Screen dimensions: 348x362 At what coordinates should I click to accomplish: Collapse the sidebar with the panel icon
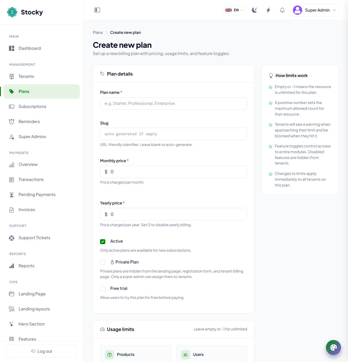point(97,10)
